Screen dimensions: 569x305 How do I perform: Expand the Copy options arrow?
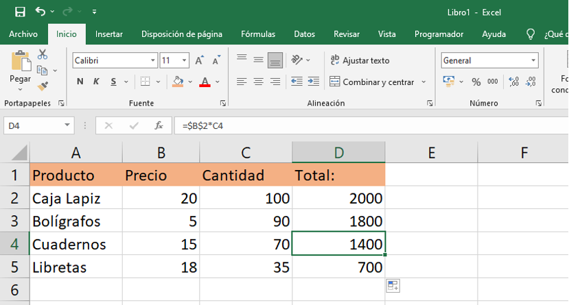(55, 71)
